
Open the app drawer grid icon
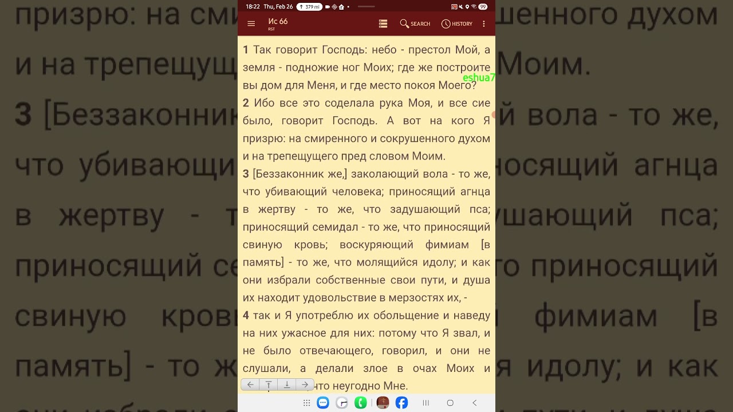pyautogui.click(x=307, y=403)
